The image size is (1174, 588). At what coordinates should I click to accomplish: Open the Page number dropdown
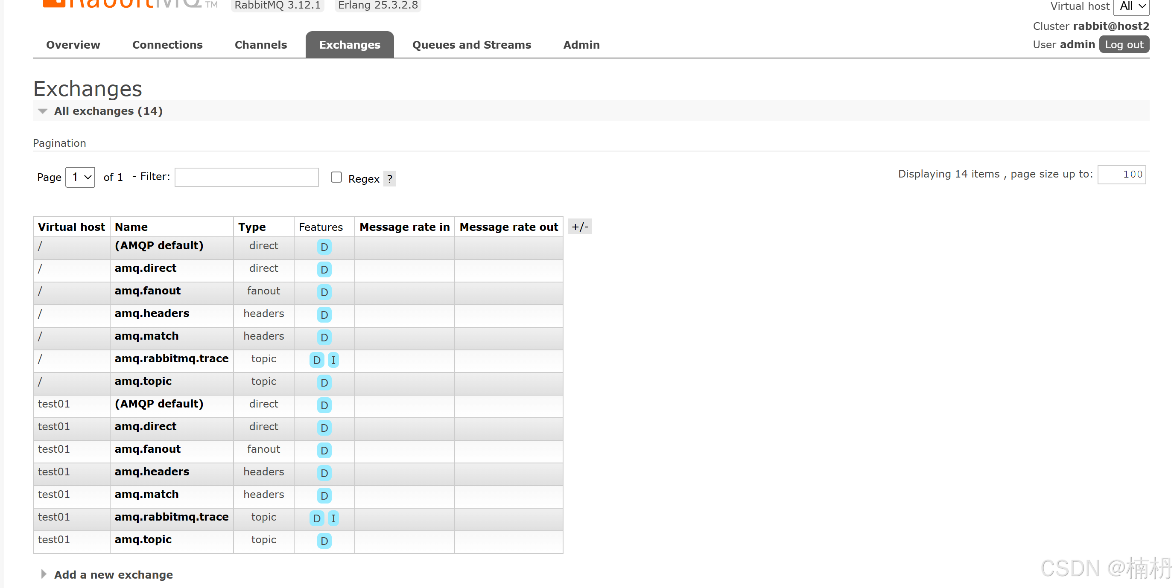(80, 177)
